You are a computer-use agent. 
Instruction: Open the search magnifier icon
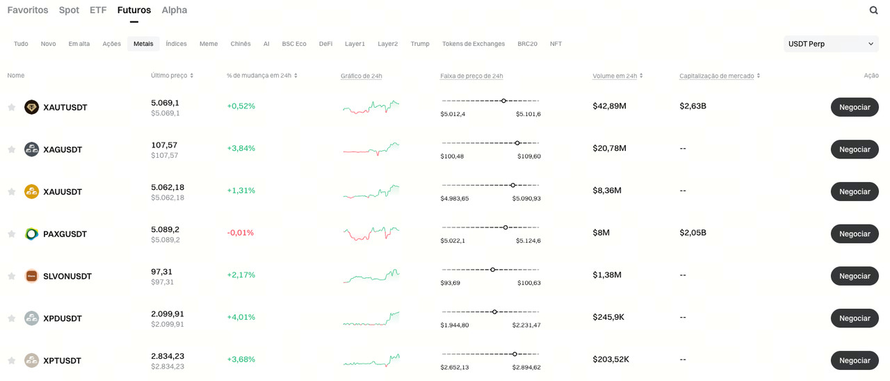873,10
